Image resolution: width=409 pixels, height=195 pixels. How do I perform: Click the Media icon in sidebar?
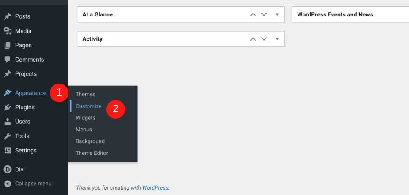(x=8, y=31)
